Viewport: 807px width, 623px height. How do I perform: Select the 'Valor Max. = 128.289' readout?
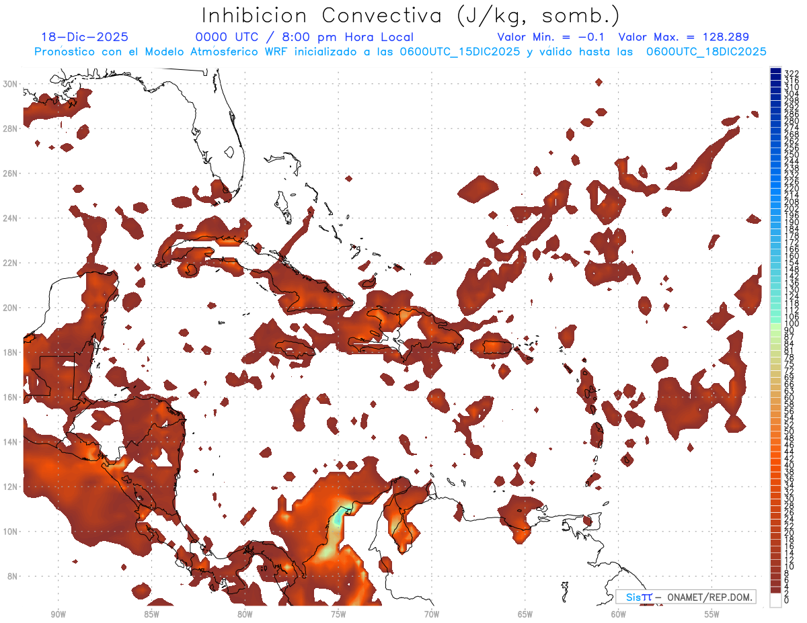[683, 37]
